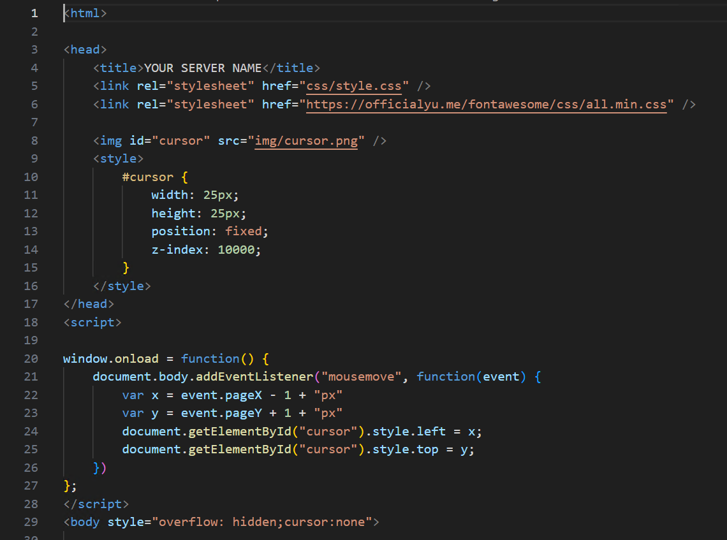
Task: Select line number 3 in gutter
Action: coord(34,50)
